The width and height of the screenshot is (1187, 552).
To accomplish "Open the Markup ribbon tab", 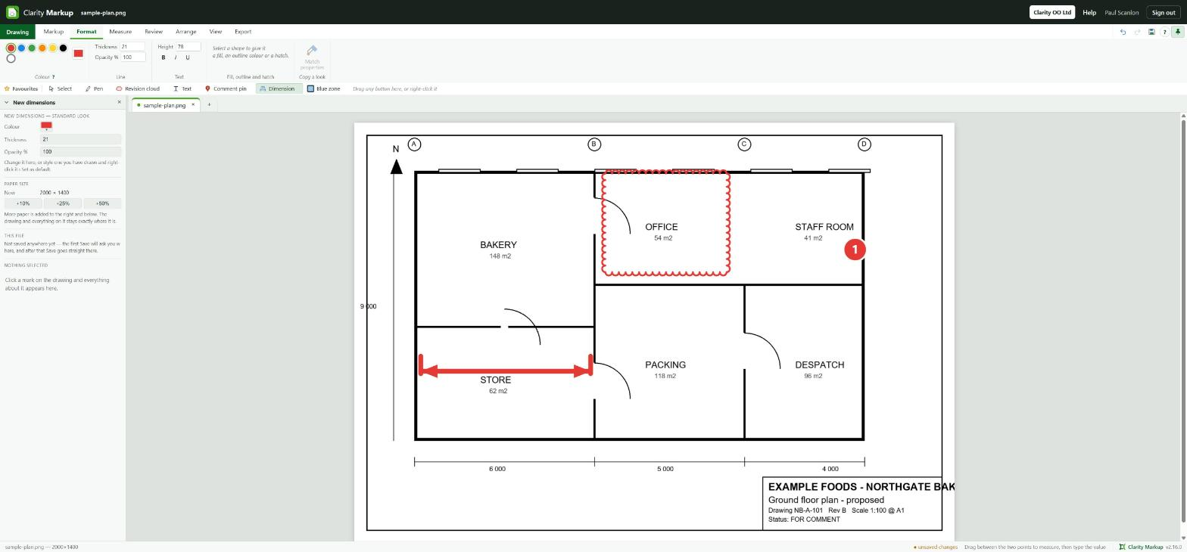I will point(53,32).
